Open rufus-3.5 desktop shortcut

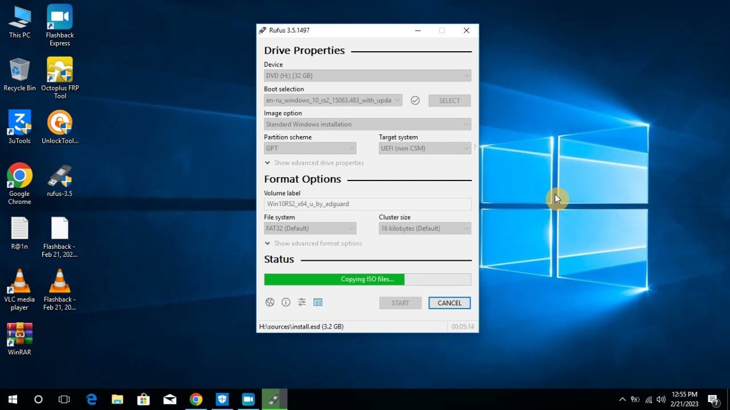pos(60,181)
